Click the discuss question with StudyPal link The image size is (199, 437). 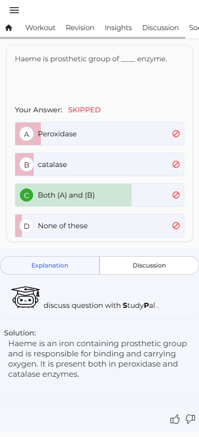tap(101, 305)
